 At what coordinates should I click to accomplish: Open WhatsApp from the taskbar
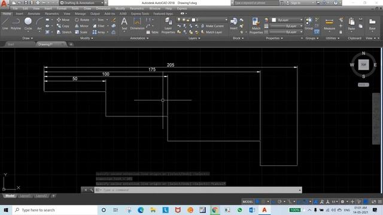click(x=239, y=210)
